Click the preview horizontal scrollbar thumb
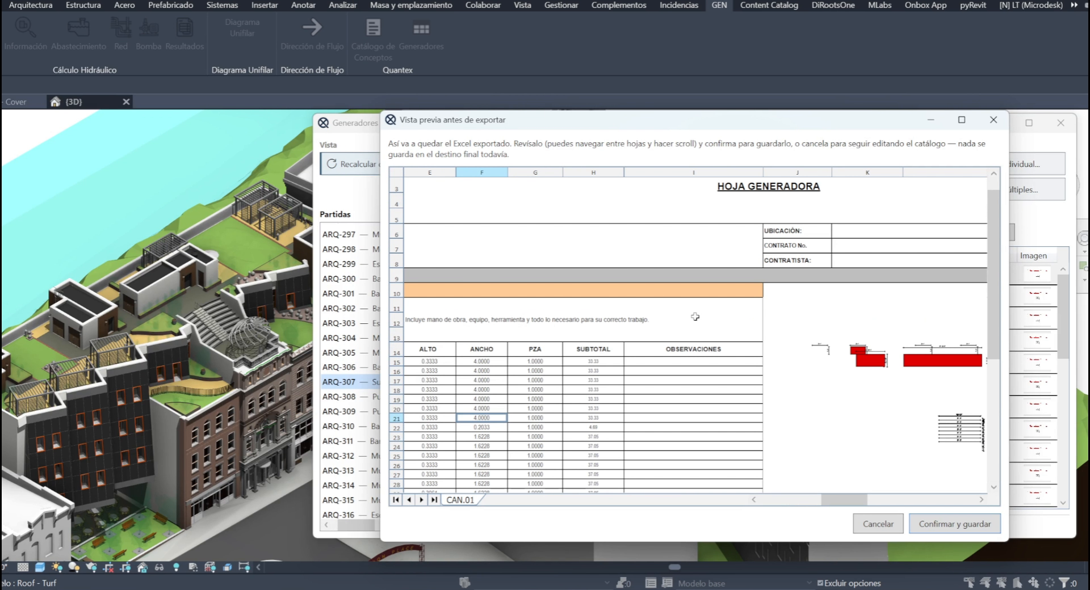Image resolution: width=1090 pixels, height=590 pixels. (x=844, y=500)
